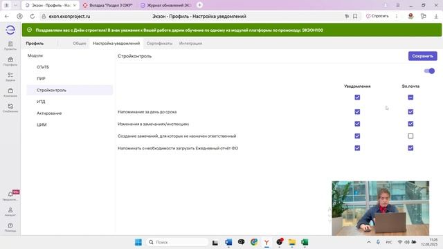The width and height of the screenshot is (443, 249).
Task: Open Help icon in sidebar
Action: [x=10, y=228]
